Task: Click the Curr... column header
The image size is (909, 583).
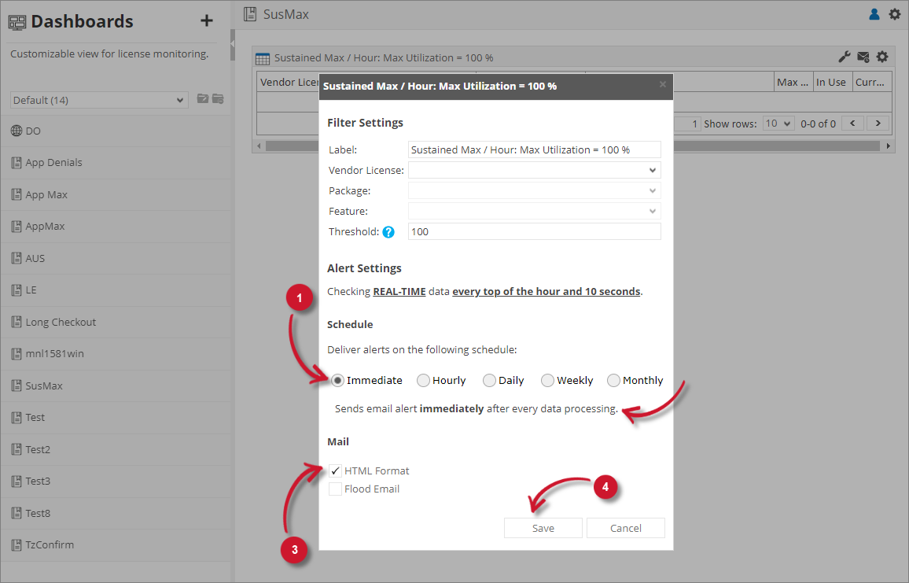Action: (x=870, y=83)
